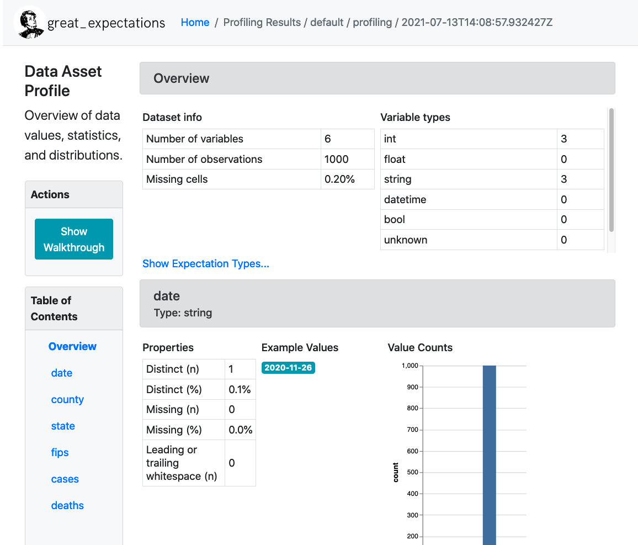Image resolution: width=638 pixels, height=545 pixels.
Task: Click the Great Expectations logo icon
Action: pyautogui.click(x=29, y=23)
